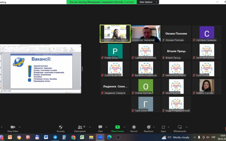Screen dimensions: 226x141
Task: Select the Оксана Поясник participant tile
Action: click(176, 34)
